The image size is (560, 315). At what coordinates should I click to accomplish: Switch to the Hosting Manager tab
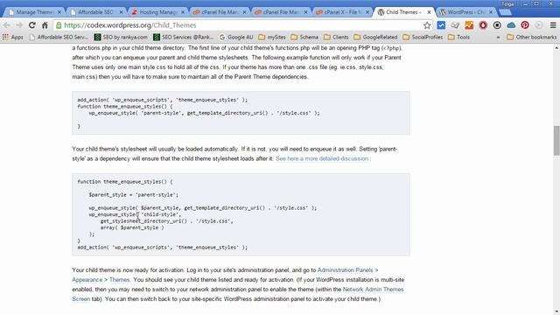coord(157,12)
